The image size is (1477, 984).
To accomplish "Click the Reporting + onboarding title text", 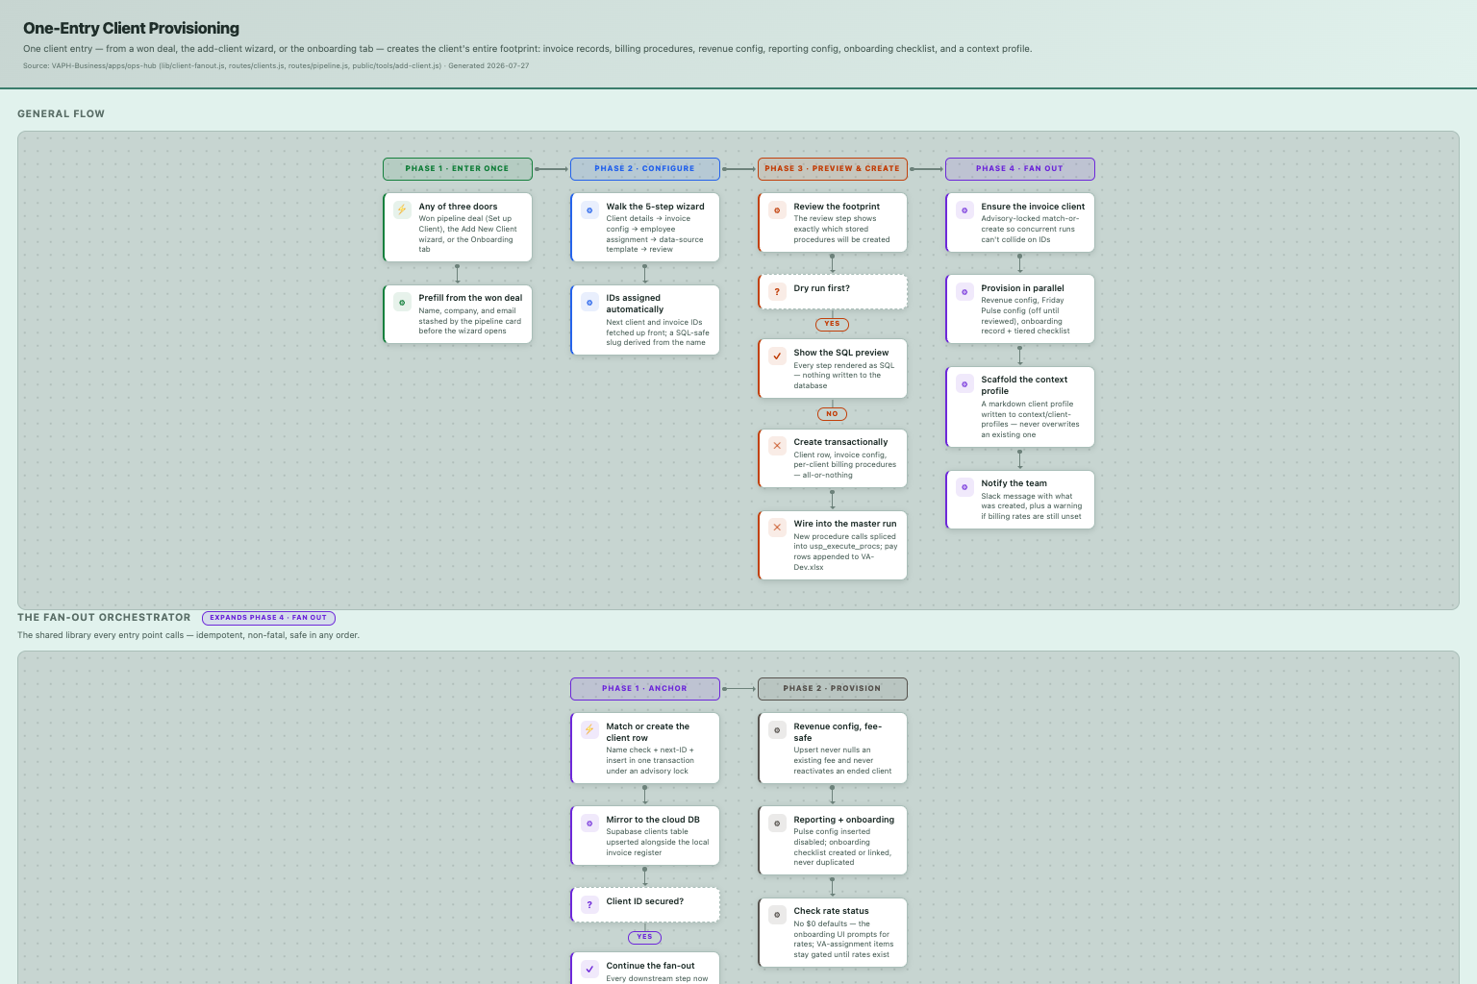I will point(844,820).
